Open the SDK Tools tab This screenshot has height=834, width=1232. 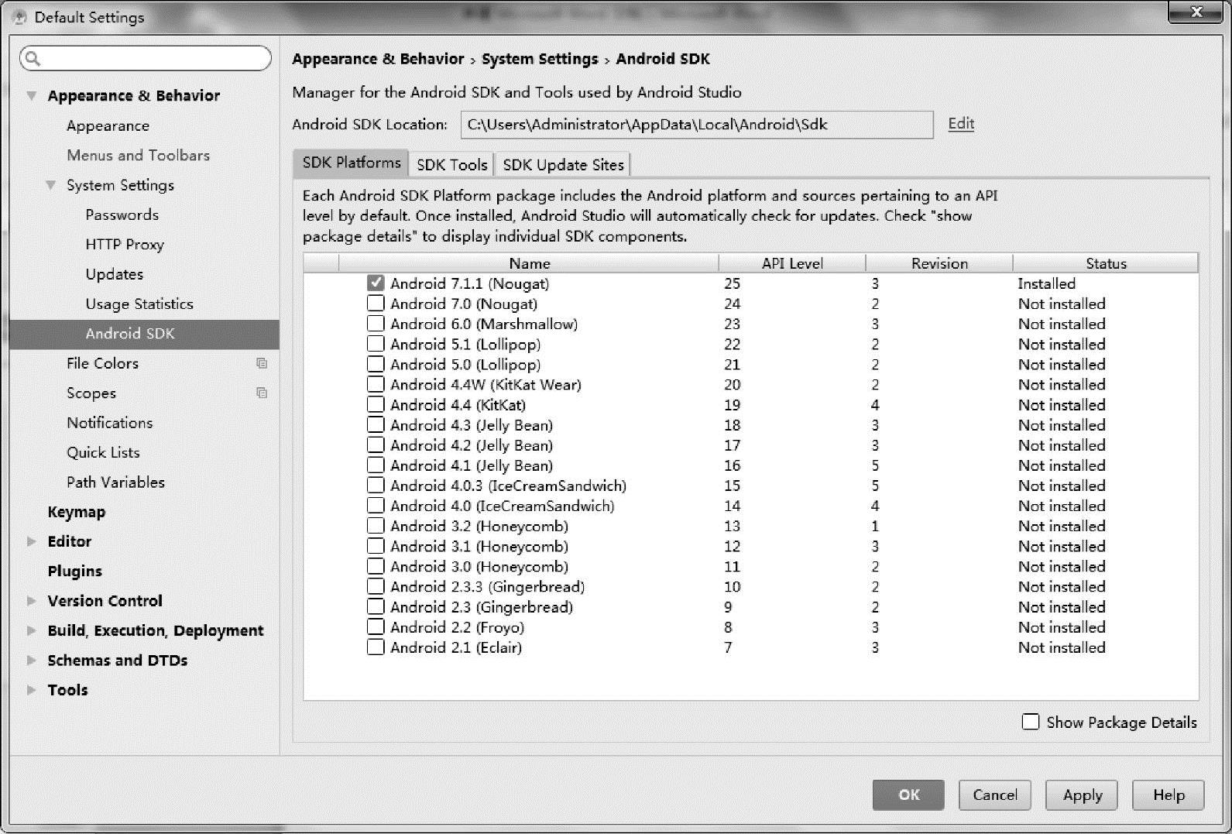[452, 164]
